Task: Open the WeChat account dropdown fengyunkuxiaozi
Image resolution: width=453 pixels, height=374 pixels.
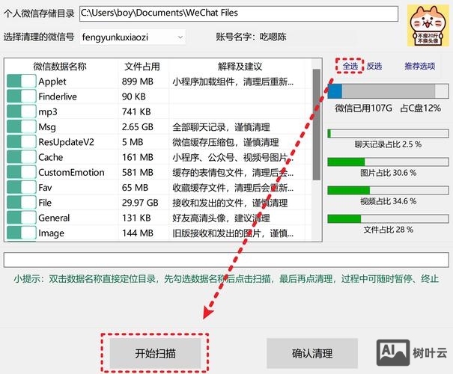Action: click(133, 37)
